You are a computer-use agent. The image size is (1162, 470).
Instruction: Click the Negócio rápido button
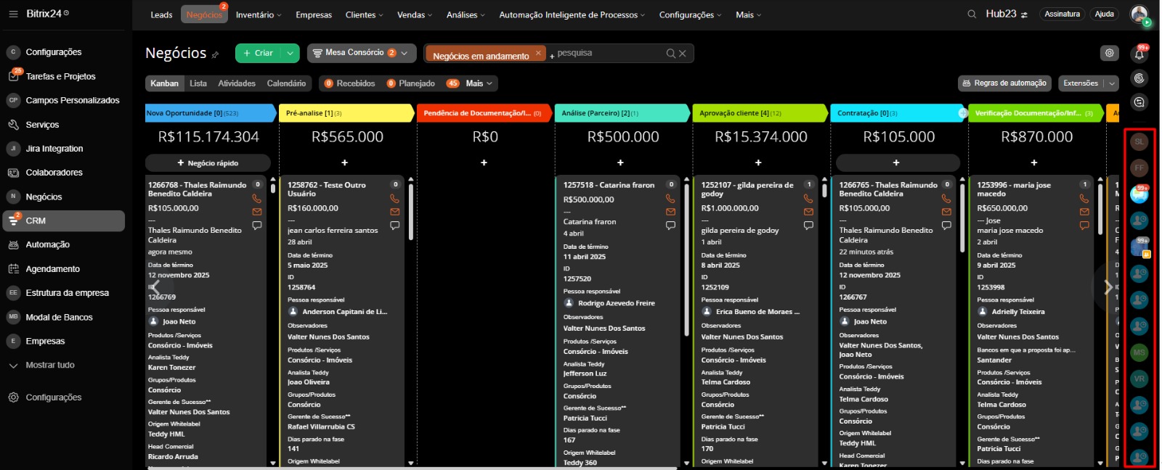(x=208, y=163)
